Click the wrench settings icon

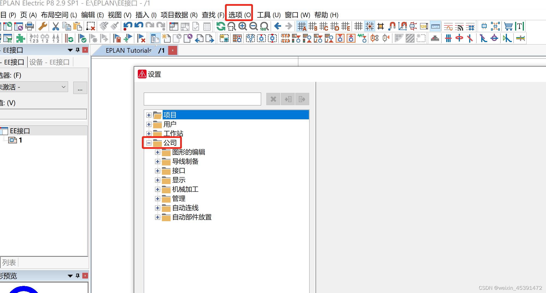(43, 26)
